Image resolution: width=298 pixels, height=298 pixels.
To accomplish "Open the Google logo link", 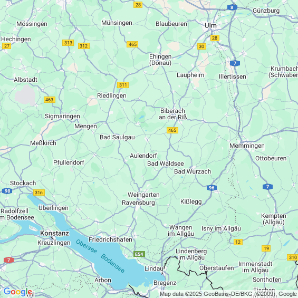I will (x=18, y=292).
